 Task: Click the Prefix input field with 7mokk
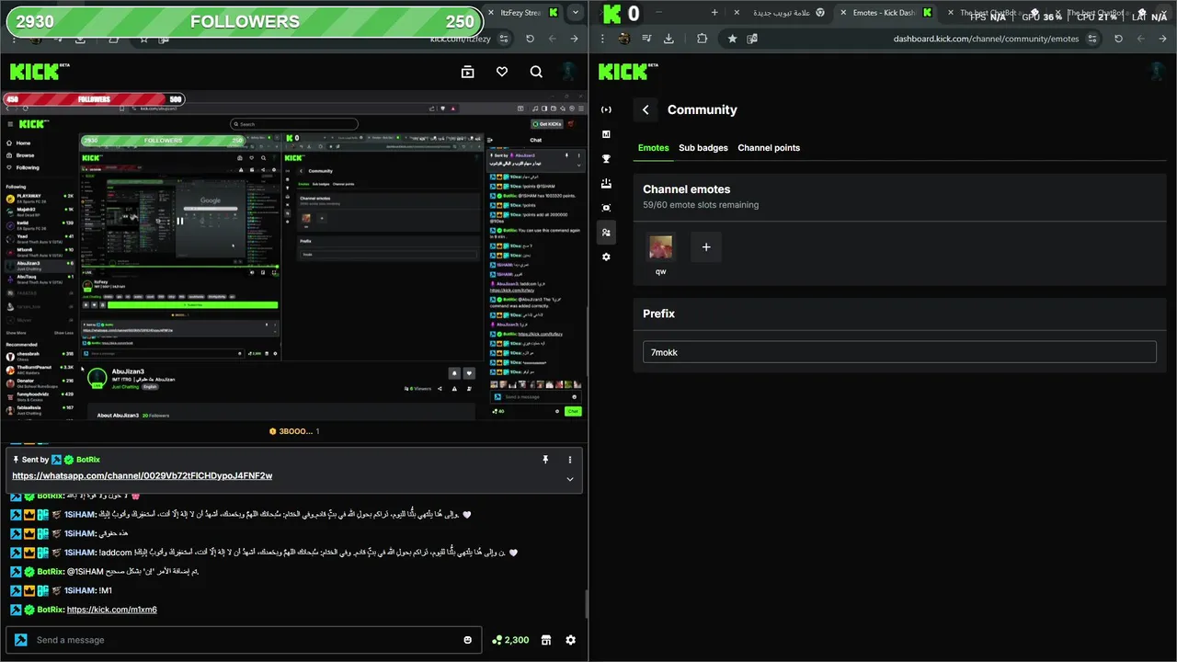(899, 352)
